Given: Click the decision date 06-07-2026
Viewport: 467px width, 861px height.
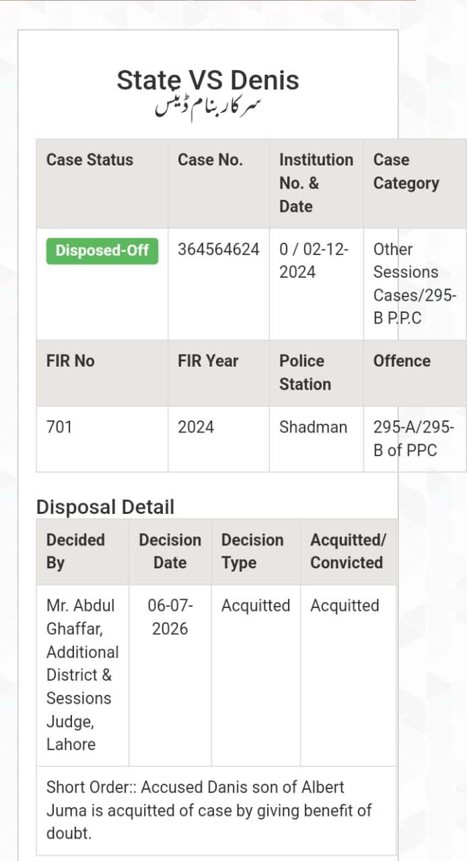Looking at the screenshot, I should click(x=170, y=617).
